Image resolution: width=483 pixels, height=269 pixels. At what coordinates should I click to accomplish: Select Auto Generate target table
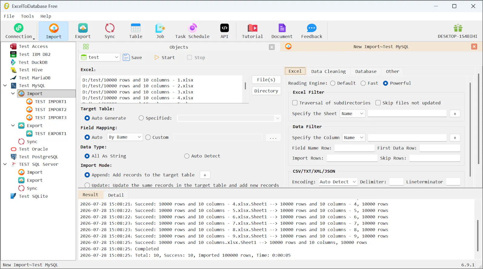pyautogui.click(x=87, y=118)
